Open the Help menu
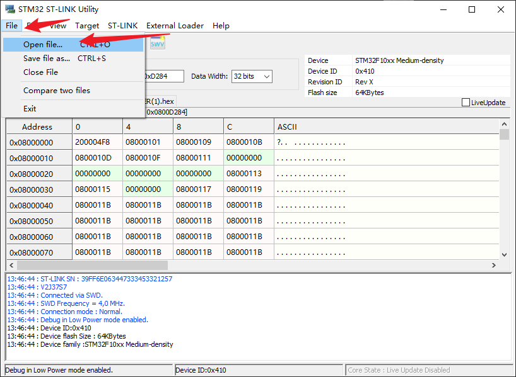The image size is (516, 377). click(x=221, y=26)
